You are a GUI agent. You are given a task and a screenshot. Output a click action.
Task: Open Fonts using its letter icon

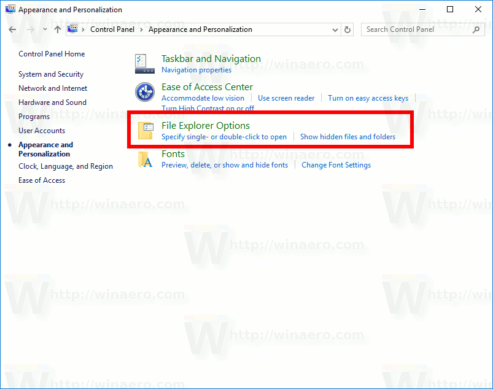(x=146, y=160)
